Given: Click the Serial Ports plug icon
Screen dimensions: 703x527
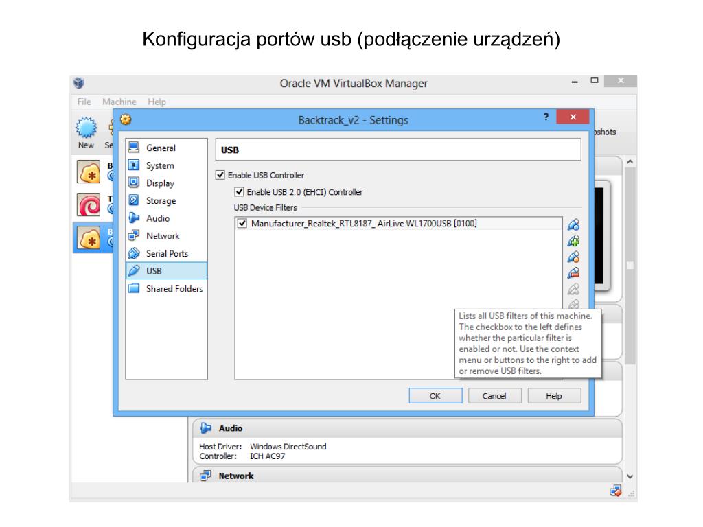Looking at the screenshot, I should click(x=134, y=253).
